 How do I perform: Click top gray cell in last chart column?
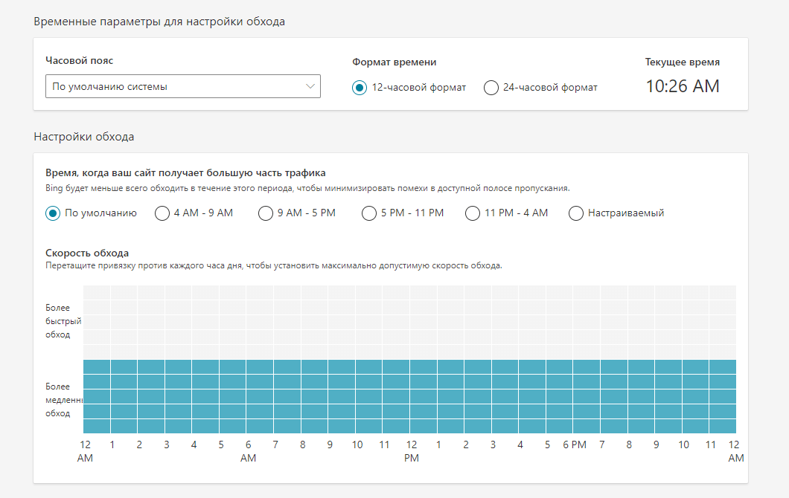[723, 292]
